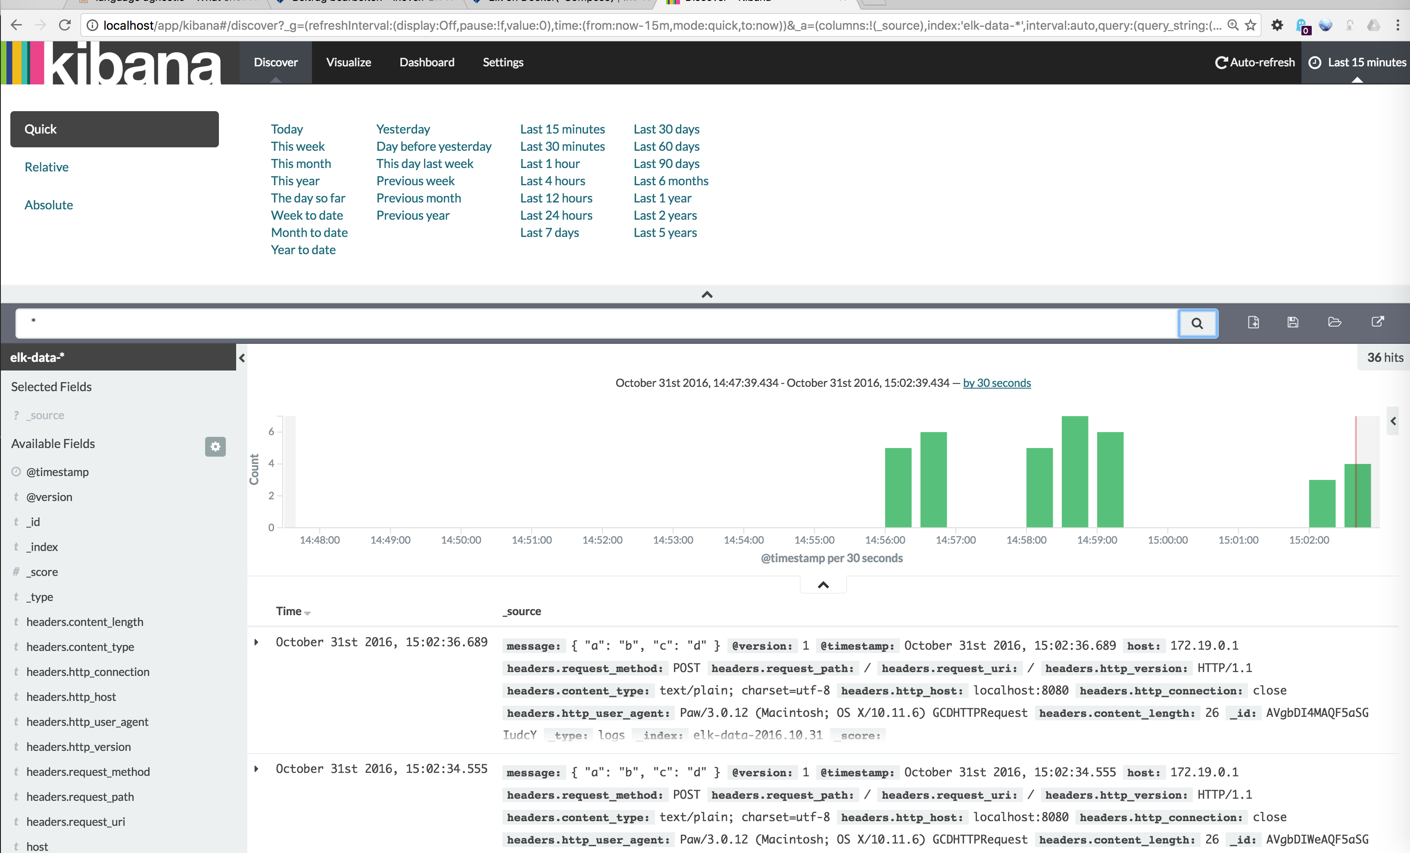The width and height of the screenshot is (1410, 853).
Task: Collapse the field sidebar with the arrow
Action: click(242, 358)
